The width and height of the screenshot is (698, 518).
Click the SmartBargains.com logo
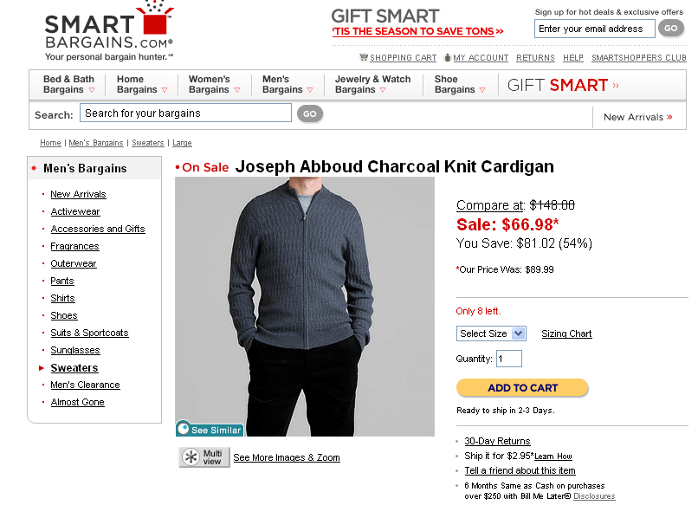click(108, 32)
